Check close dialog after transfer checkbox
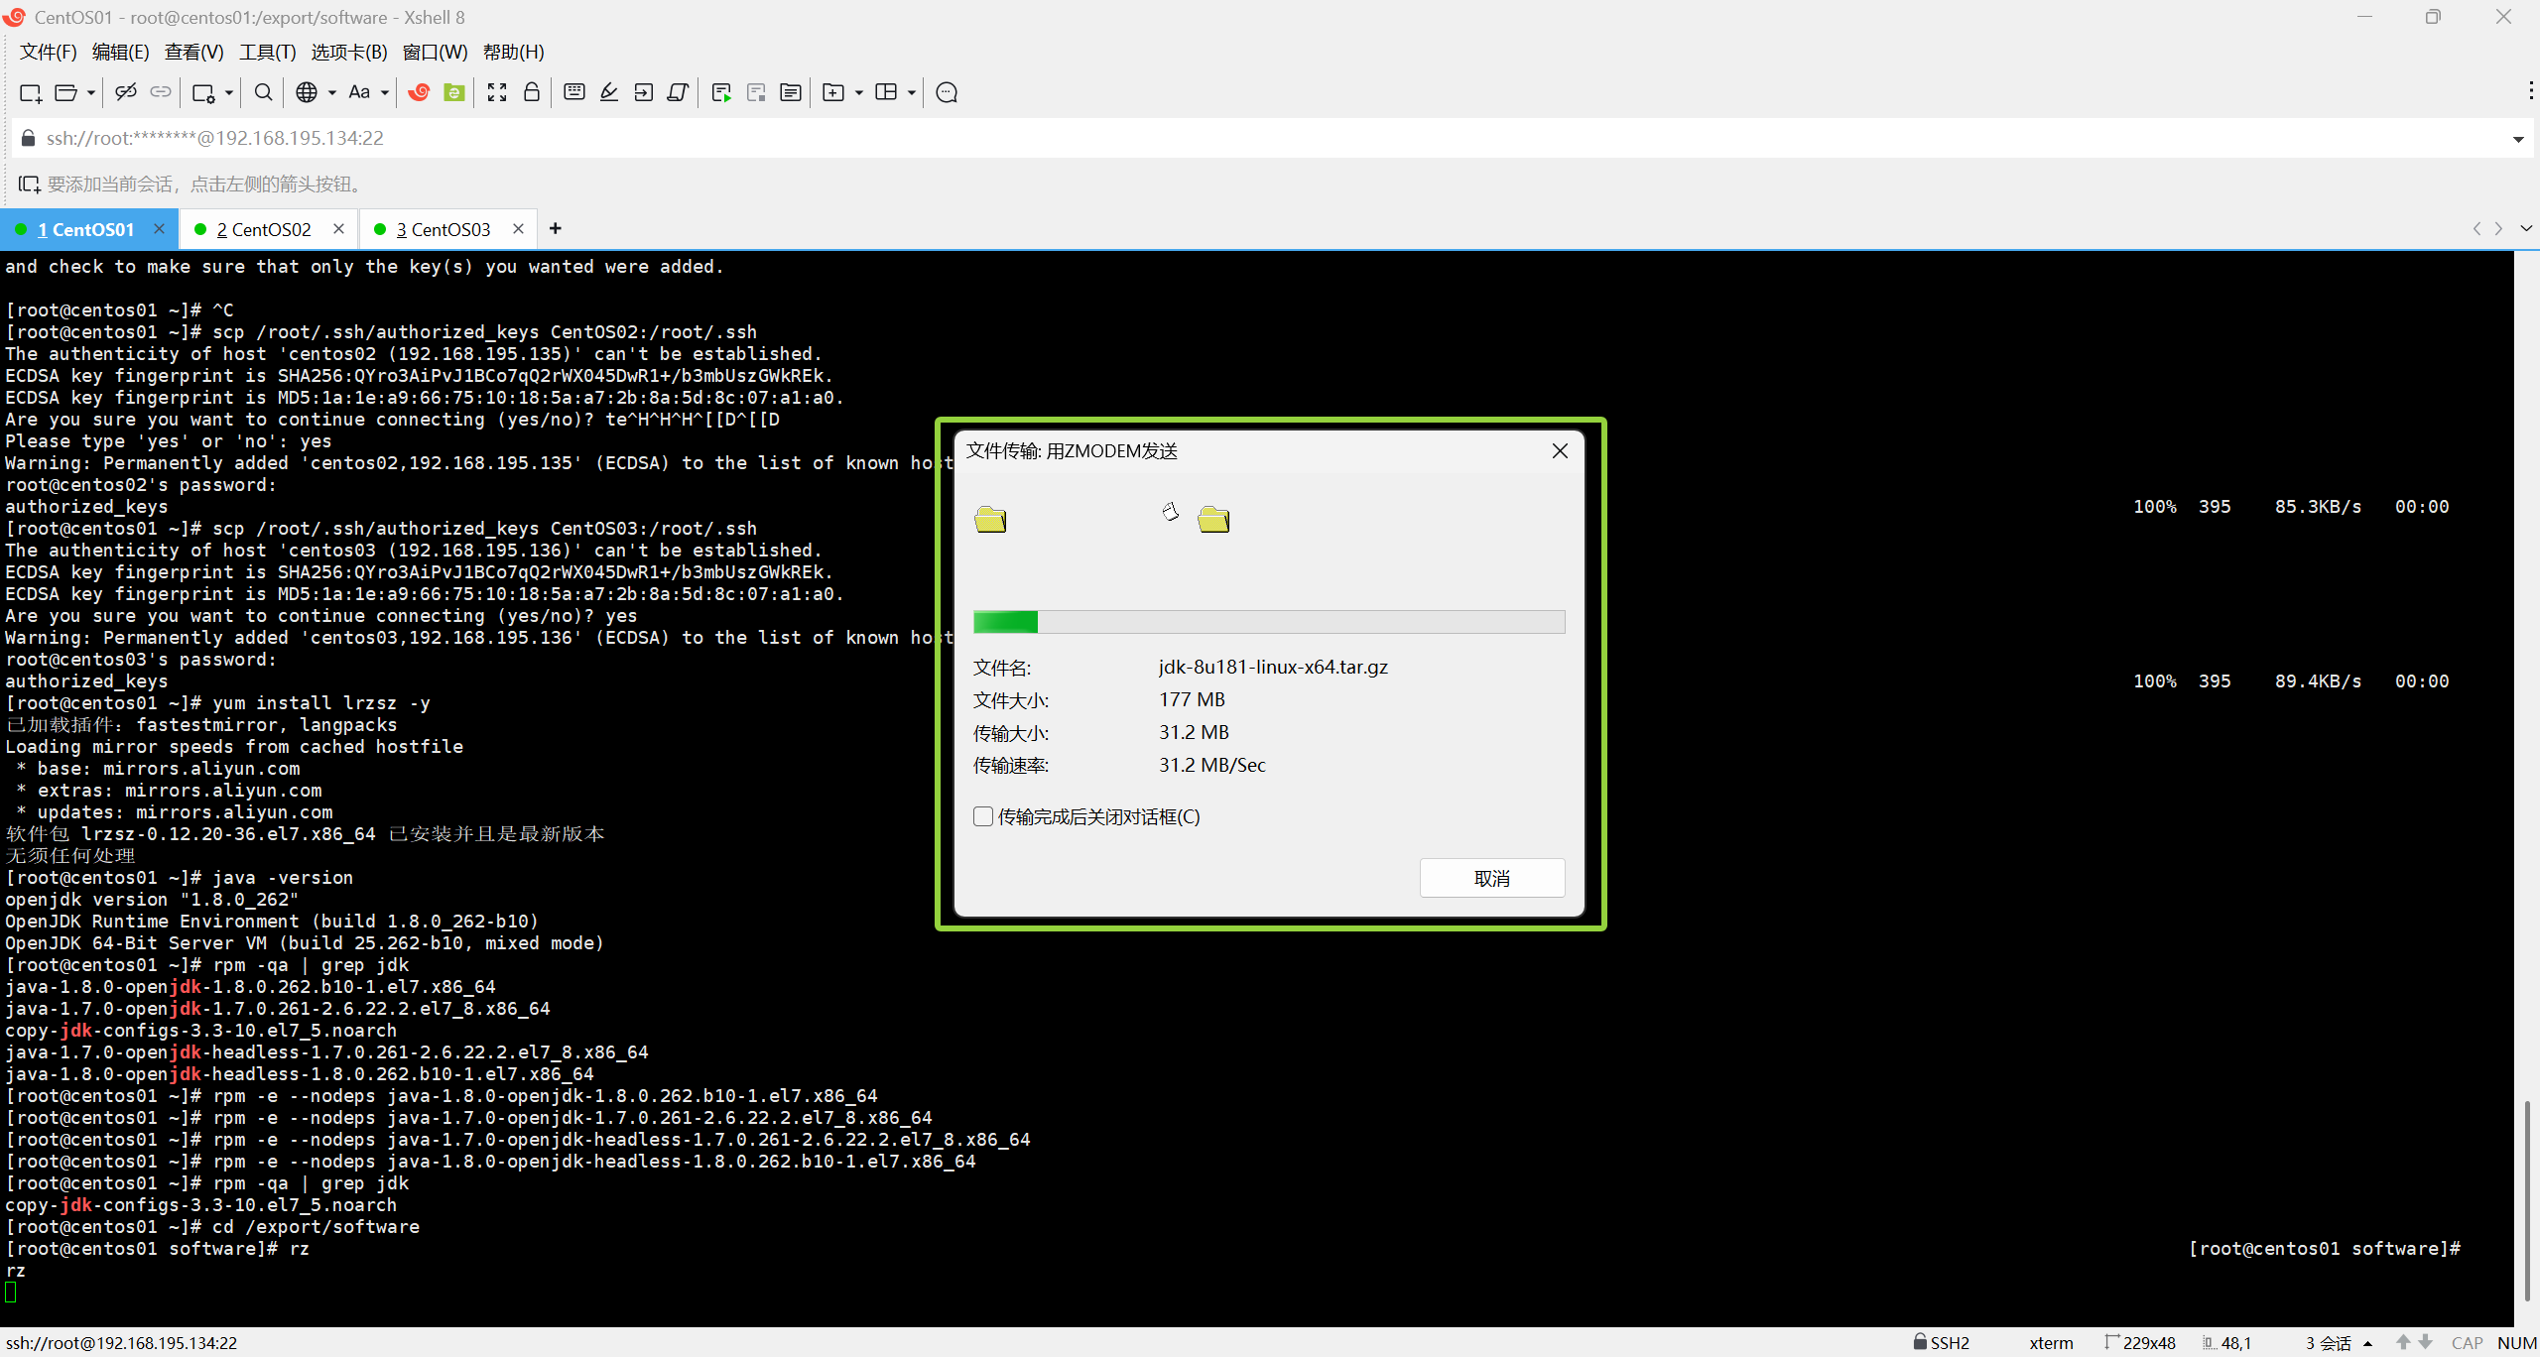 [983, 816]
